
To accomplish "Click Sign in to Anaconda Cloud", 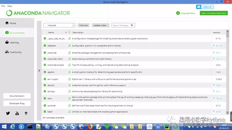I will click(214, 13).
